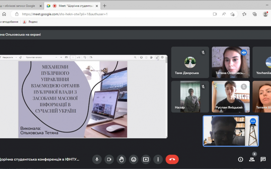Open the emoji reactions button
This screenshot has width=271, height=169.
coord(133,159)
